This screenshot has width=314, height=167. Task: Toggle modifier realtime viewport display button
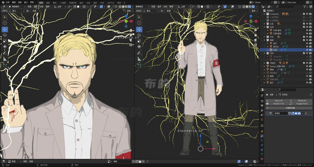(296, 113)
